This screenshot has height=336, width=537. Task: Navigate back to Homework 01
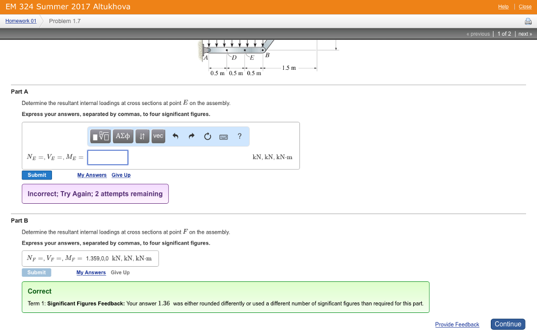click(20, 20)
